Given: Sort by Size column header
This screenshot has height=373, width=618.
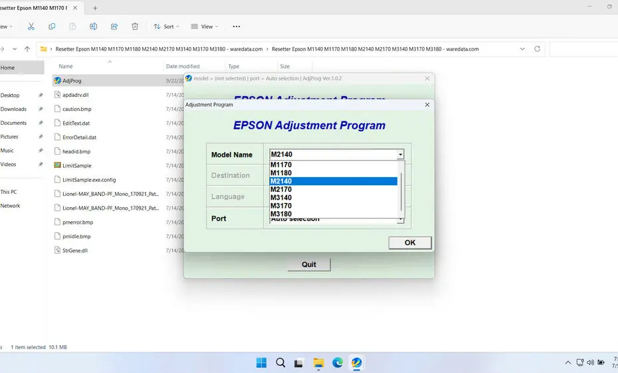Looking at the screenshot, I should (284, 66).
